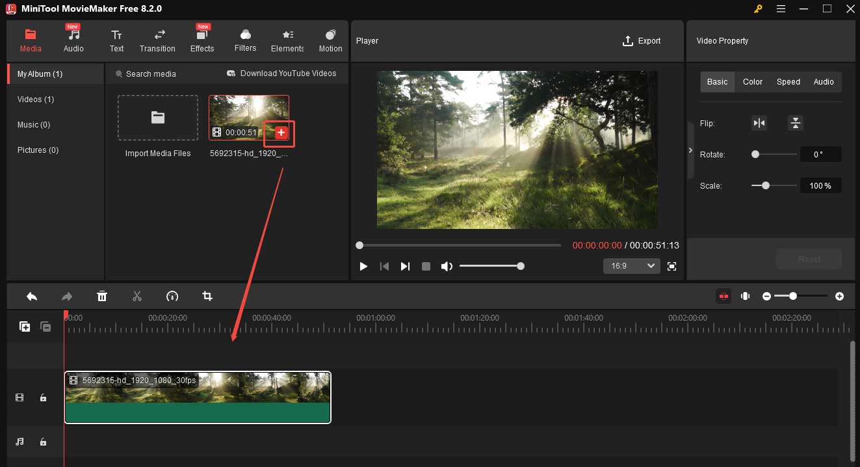Undo the last action
Viewport: 860px width, 467px height.
point(32,297)
